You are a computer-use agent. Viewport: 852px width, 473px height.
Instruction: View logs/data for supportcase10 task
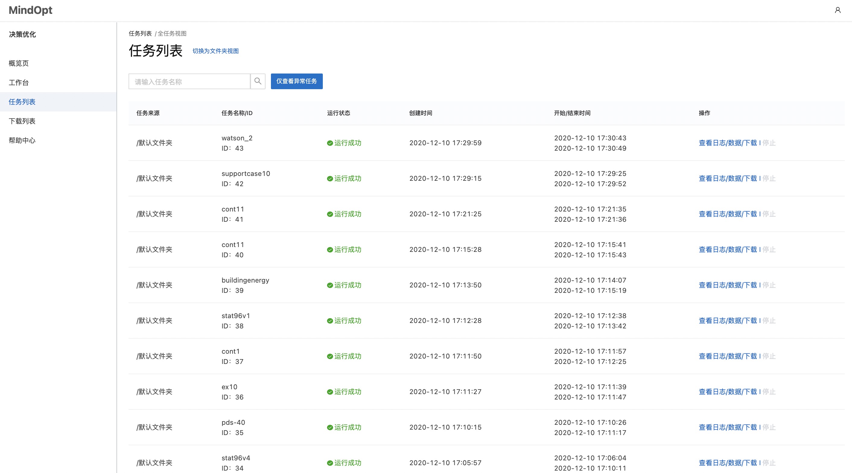pos(727,178)
